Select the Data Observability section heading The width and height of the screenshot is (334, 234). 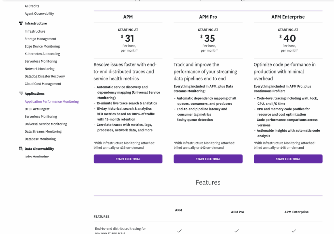pyautogui.click(x=39, y=149)
